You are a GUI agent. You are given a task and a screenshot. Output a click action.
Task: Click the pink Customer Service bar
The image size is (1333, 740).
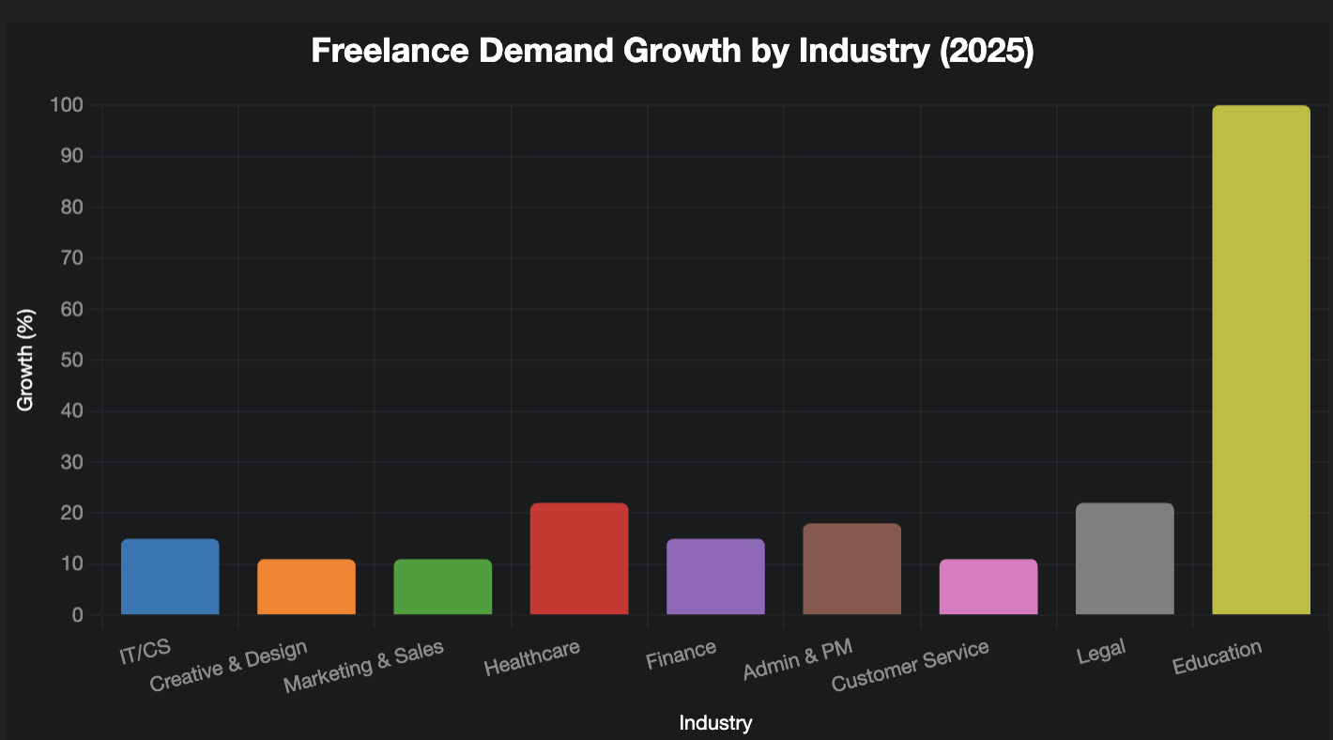coord(988,587)
